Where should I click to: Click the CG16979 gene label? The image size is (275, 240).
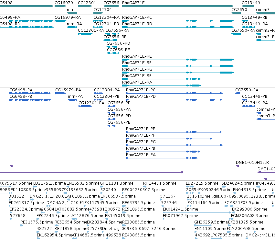point(64,3)
